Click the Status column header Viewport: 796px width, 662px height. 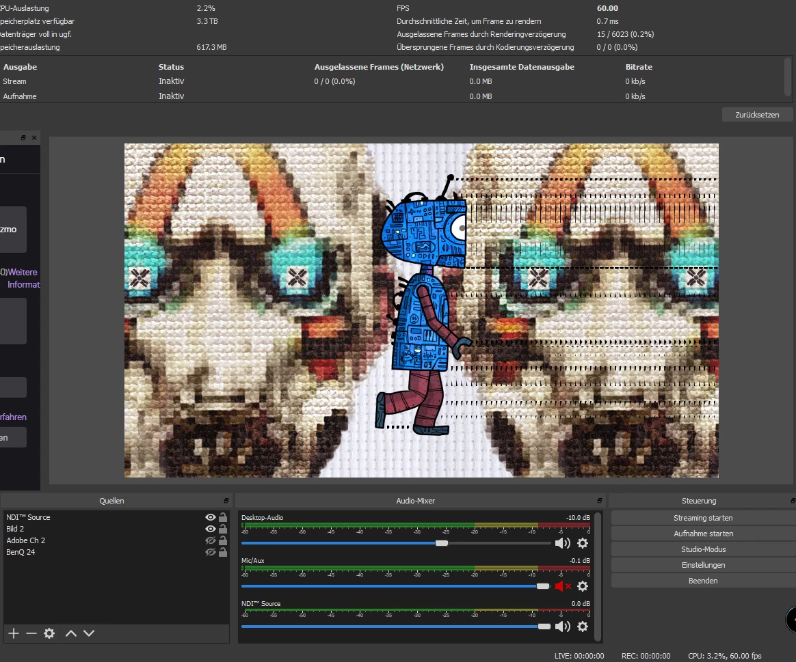tap(171, 67)
